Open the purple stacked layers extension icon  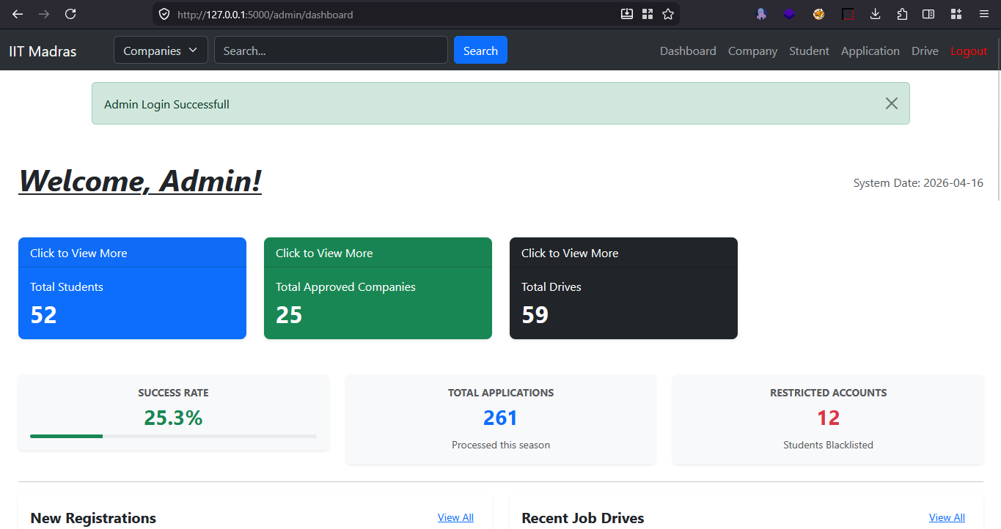coord(789,14)
